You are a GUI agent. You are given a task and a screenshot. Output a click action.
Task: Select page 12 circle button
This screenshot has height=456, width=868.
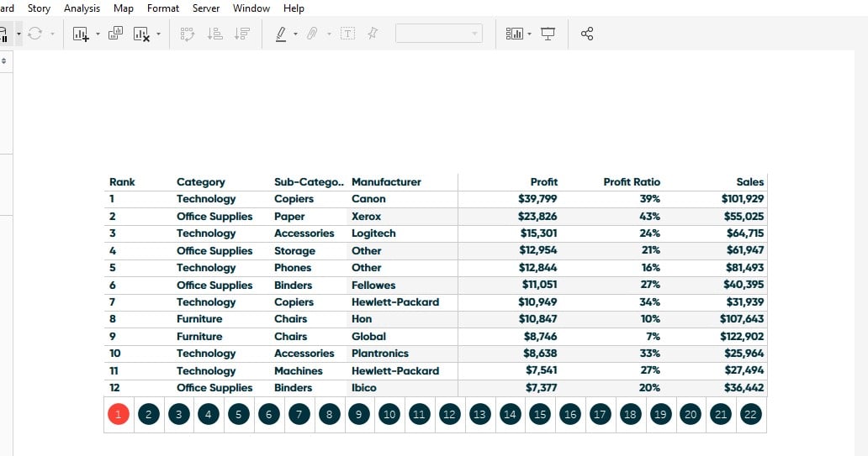pyautogui.click(x=449, y=414)
